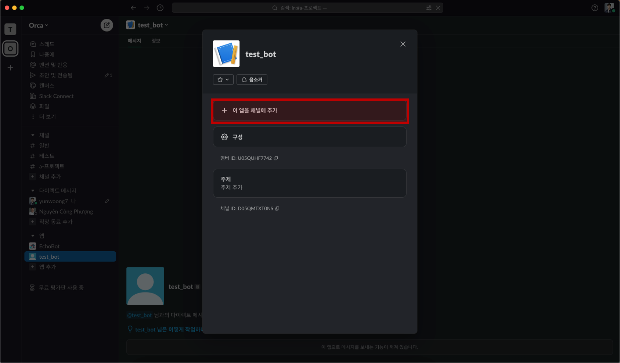
Task: Select test_bot in the sidebar
Action: 71,256
